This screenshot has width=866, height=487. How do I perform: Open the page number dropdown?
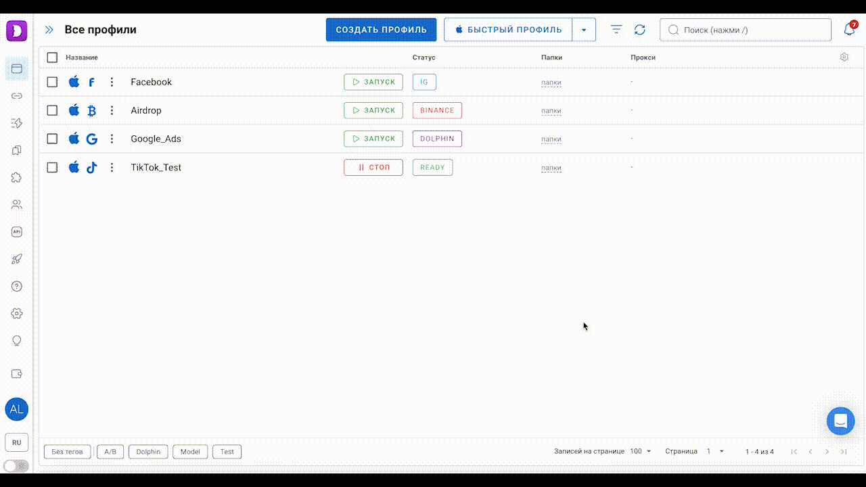click(x=716, y=451)
